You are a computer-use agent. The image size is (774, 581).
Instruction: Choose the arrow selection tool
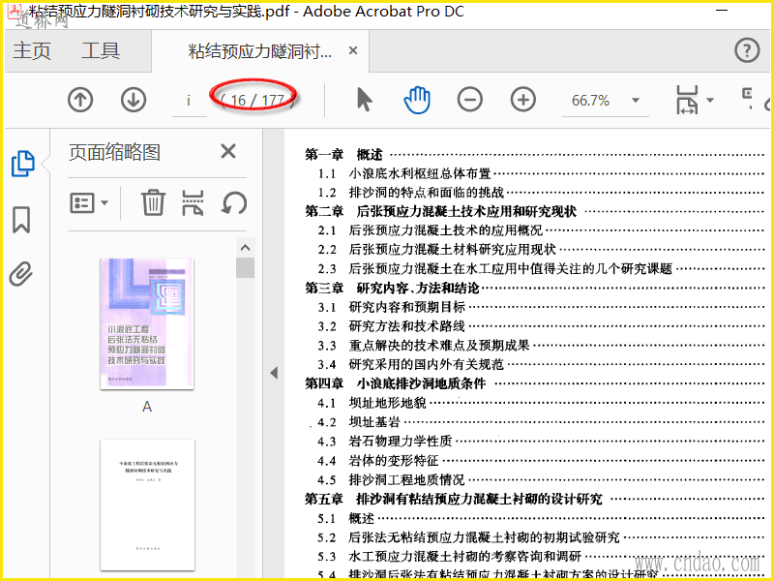click(365, 100)
